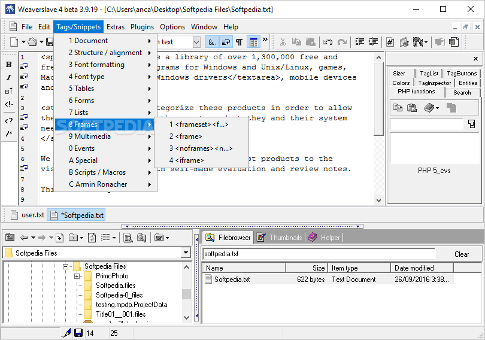The height and width of the screenshot is (340, 485).
Task: Sort by the Date modified column header
Action: (422, 268)
